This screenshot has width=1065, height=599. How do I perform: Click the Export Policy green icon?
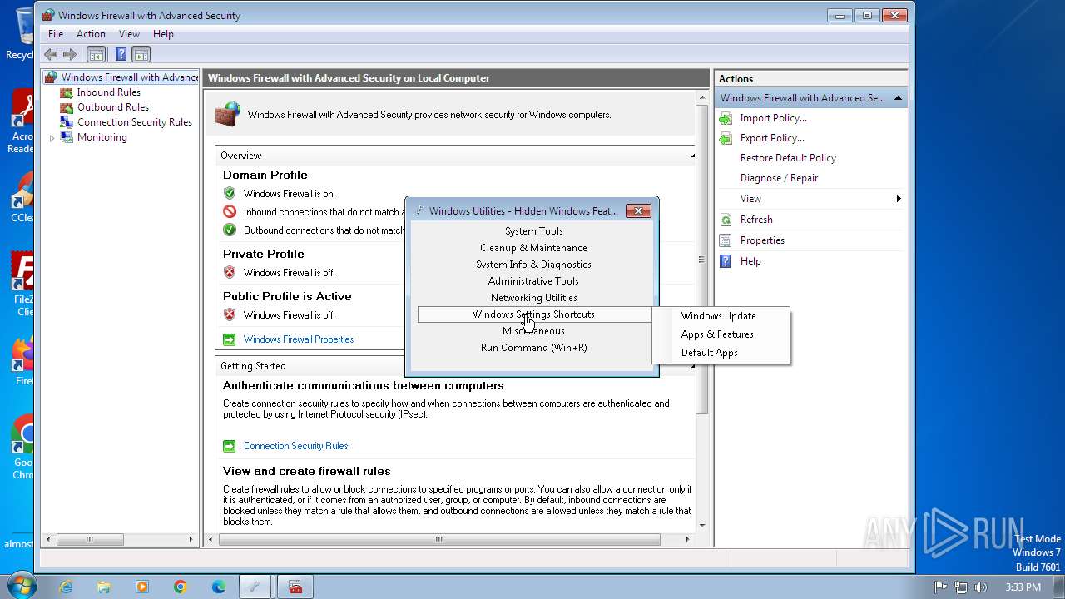coord(726,138)
